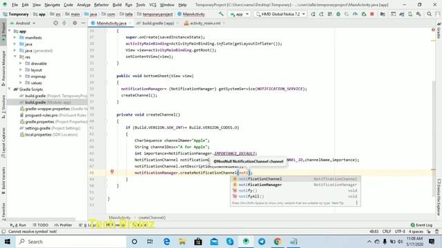Expand the java folder arrow

[x=15, y=44]
